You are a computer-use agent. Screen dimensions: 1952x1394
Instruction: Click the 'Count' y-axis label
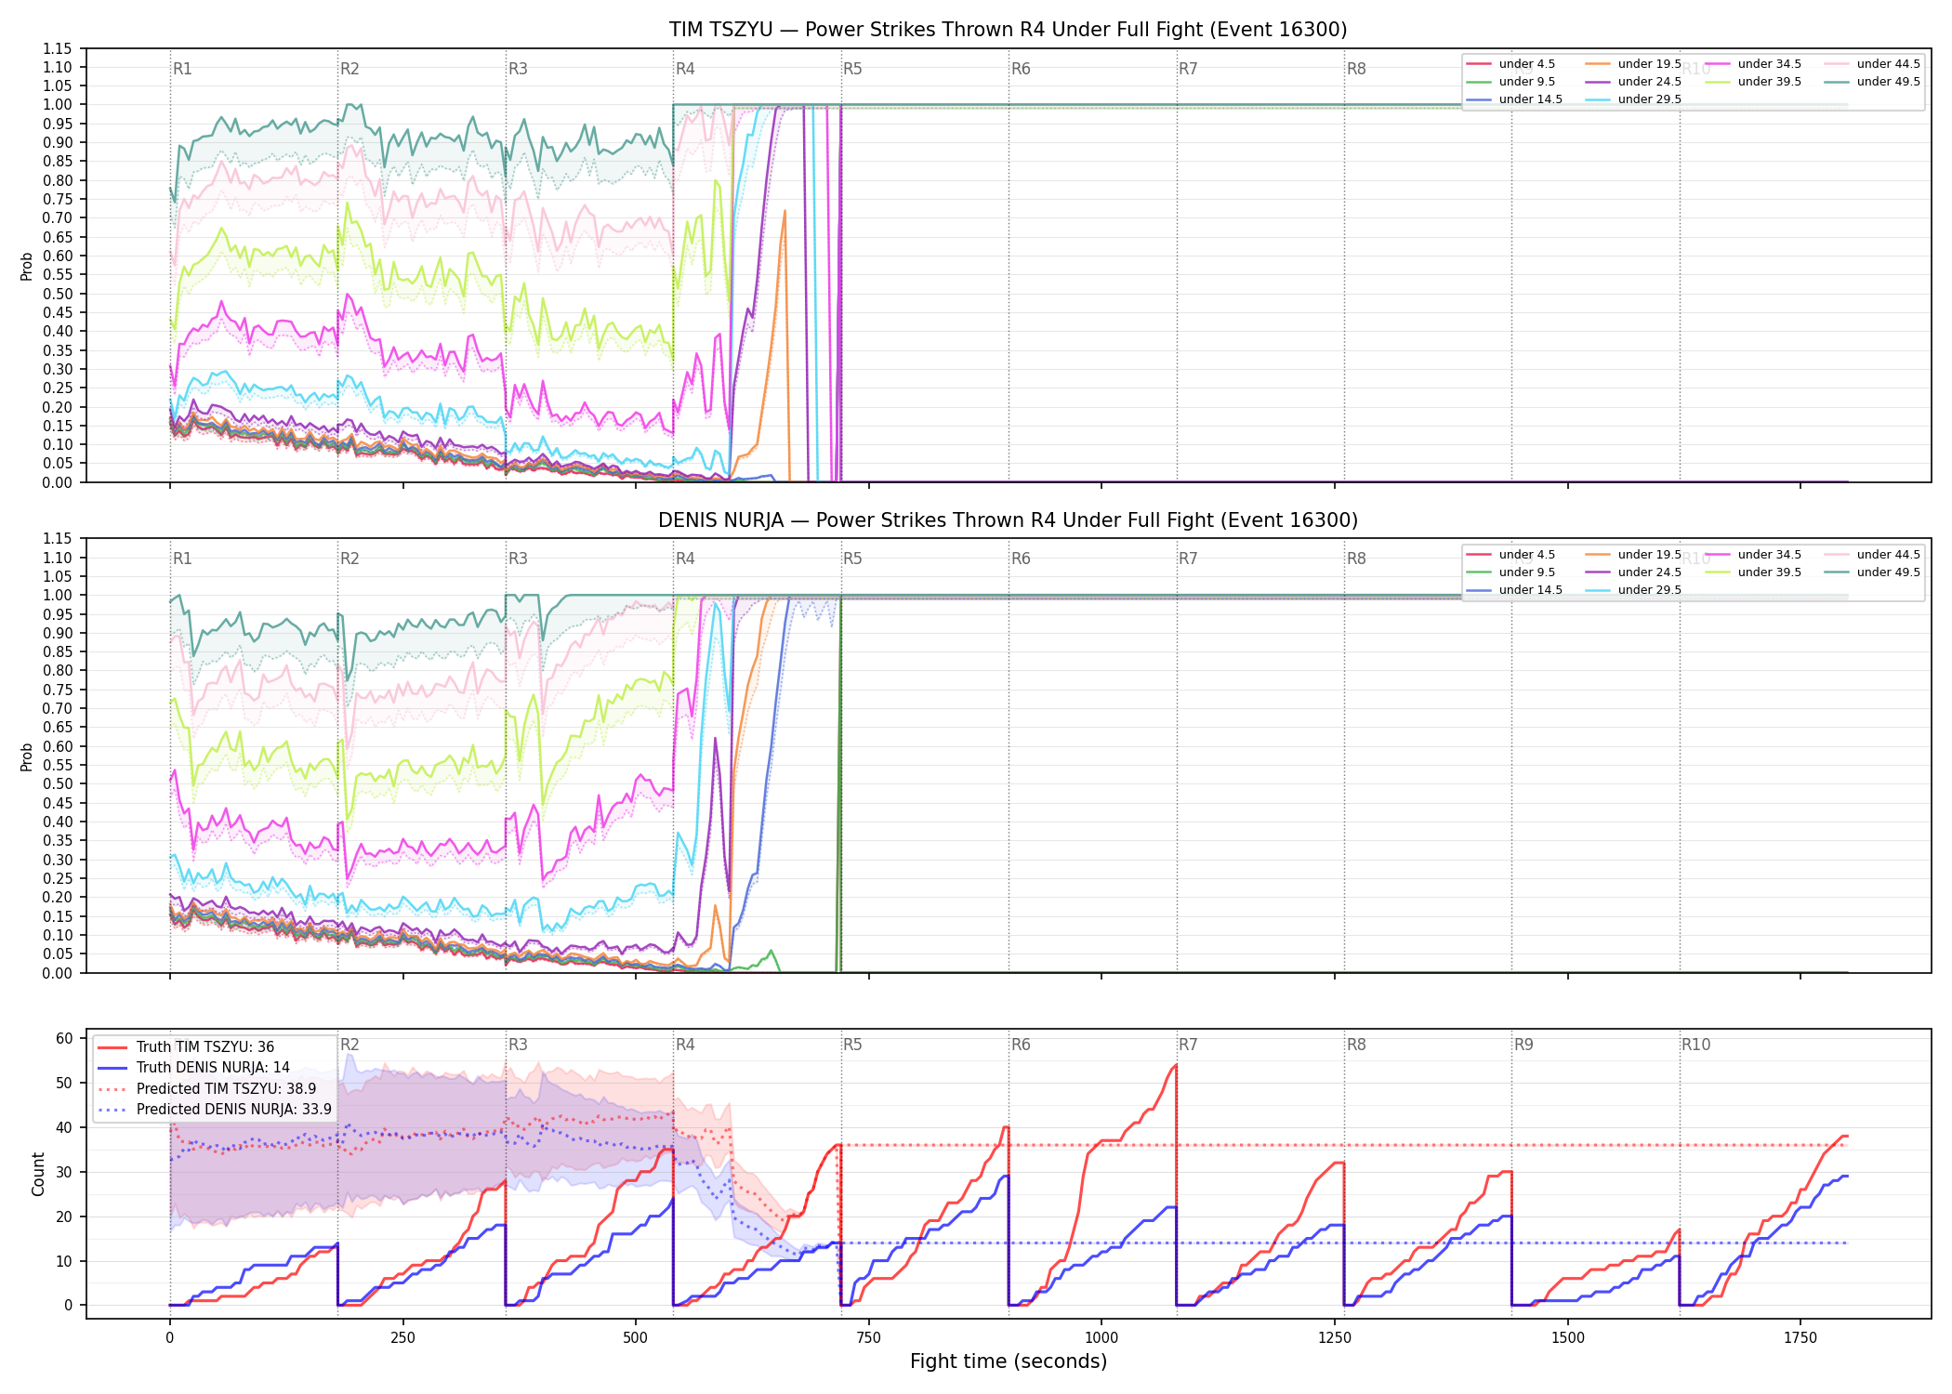(38, 1174)
